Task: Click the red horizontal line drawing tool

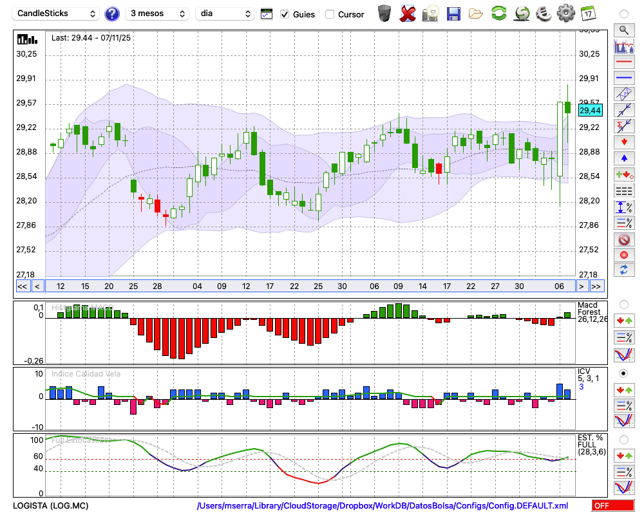Action: click(x=623, y=62)
